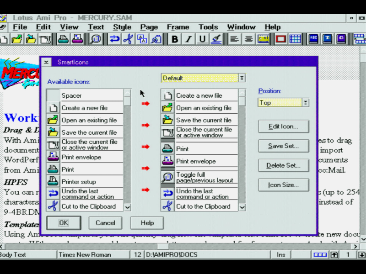Screen dimensions: 366x274
Task: Select Spacer in Available icons list
Action: [x=85, y=95]
